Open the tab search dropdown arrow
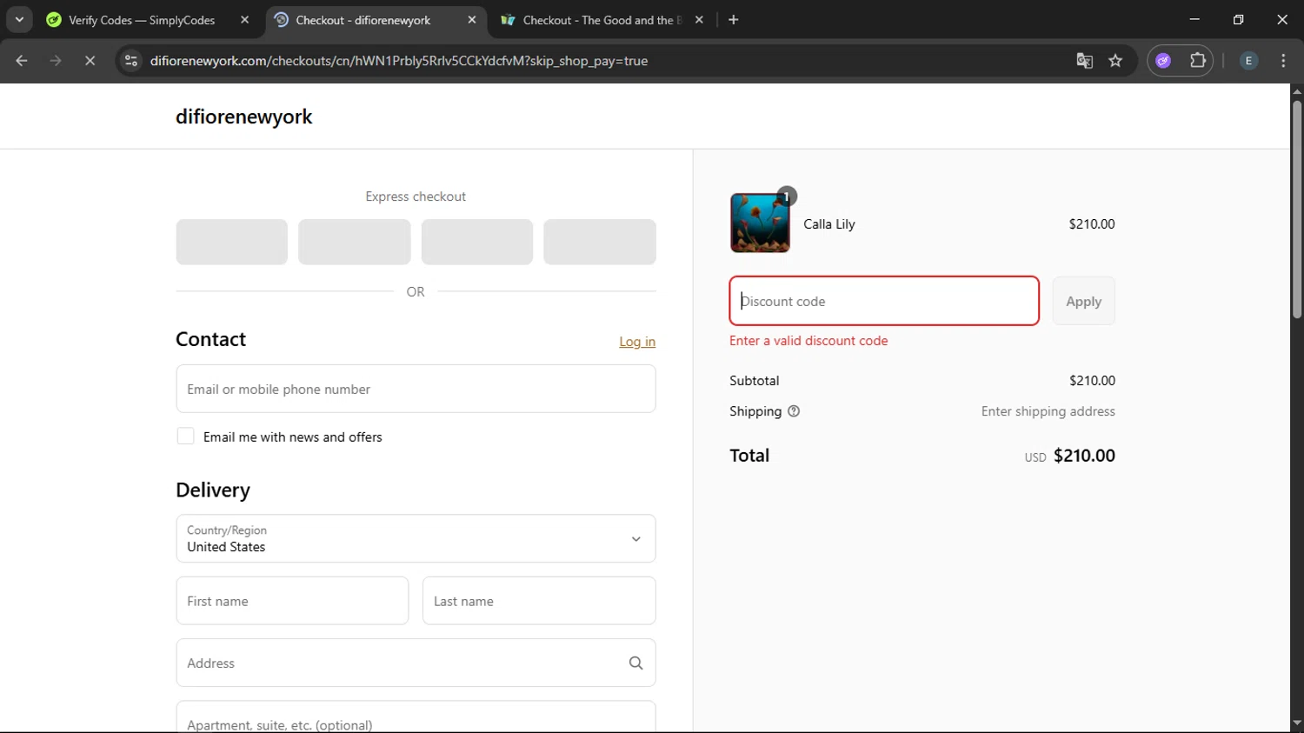 coord(19,19)
